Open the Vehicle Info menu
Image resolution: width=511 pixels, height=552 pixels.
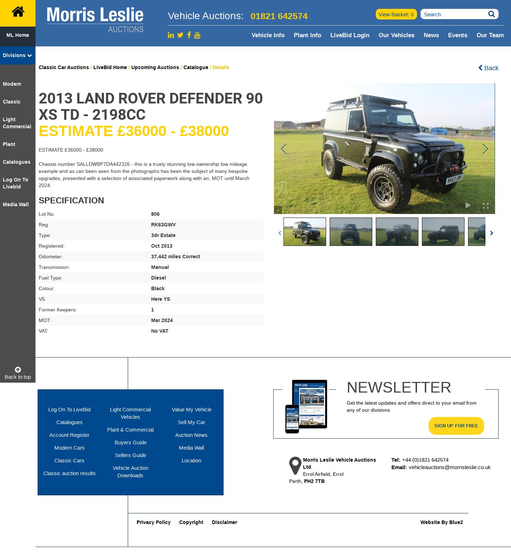(x=268, y=35)
